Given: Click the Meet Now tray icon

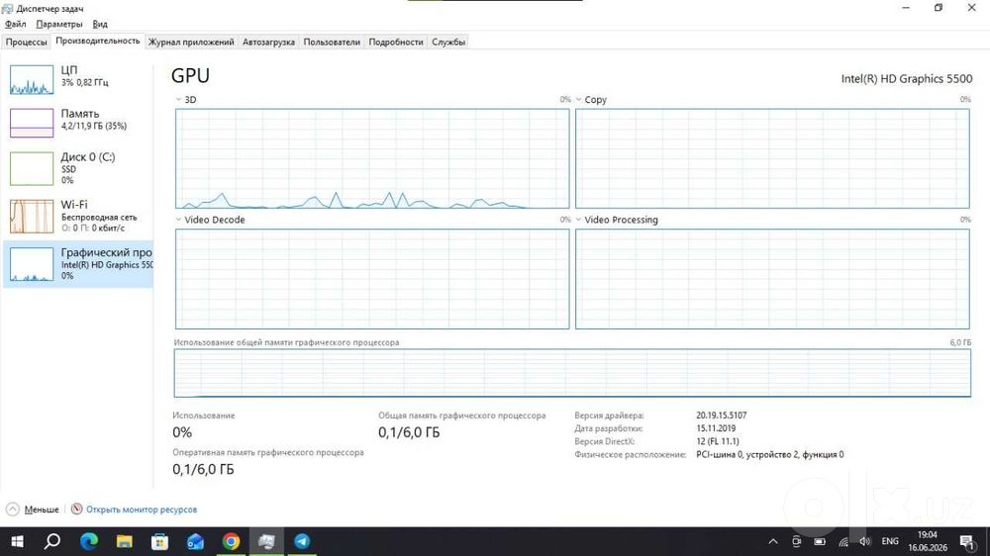Looking at the screenshot, I should [796, 541].
